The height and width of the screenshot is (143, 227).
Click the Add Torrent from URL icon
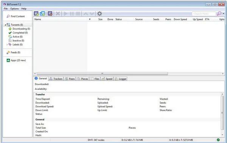coord(42,14)
